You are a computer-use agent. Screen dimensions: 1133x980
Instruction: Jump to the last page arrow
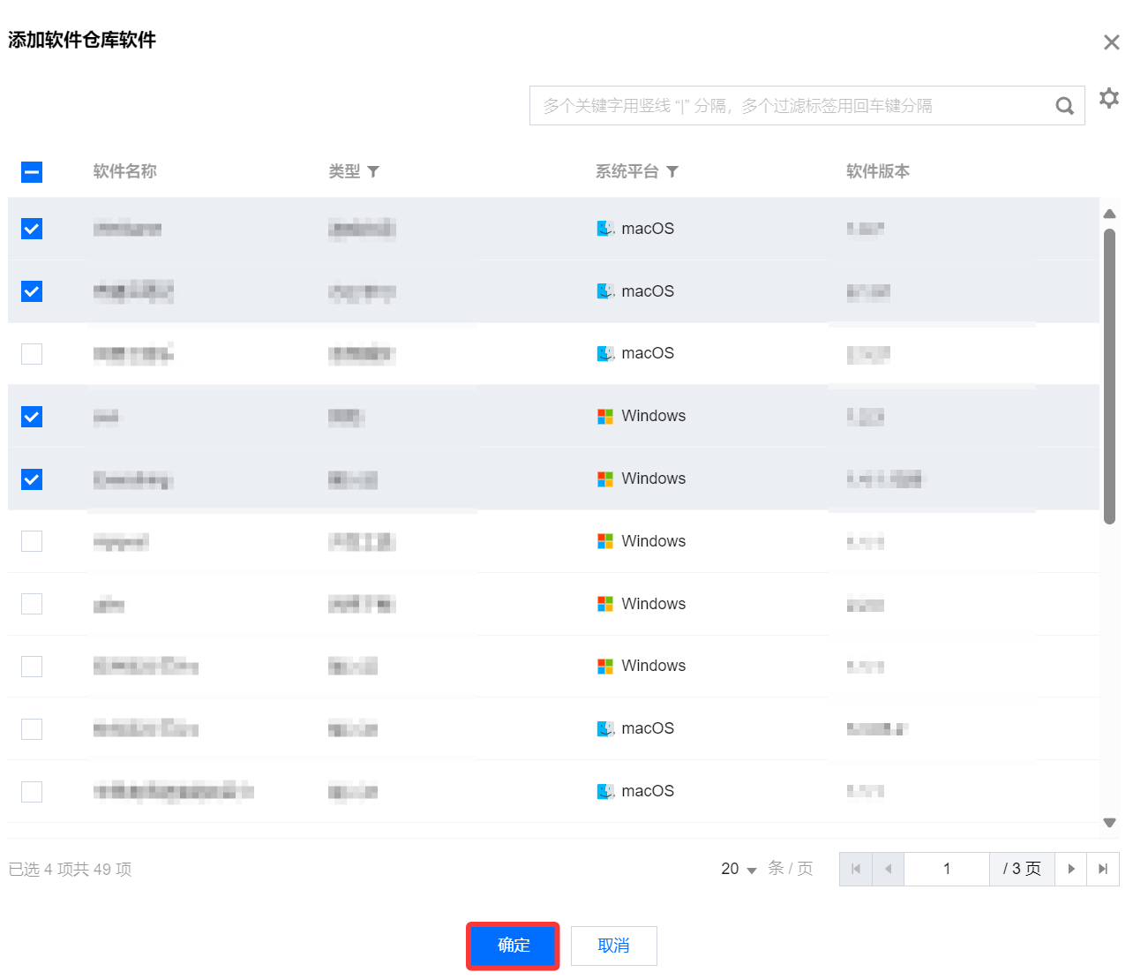pos(1103,869)
